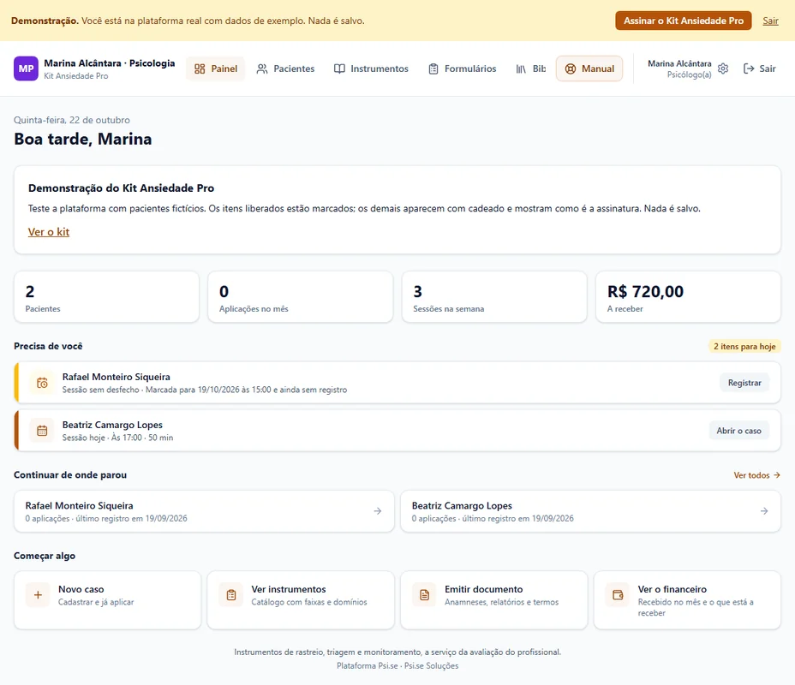Click Abrir o caso for Beatriz

(738, 431)
